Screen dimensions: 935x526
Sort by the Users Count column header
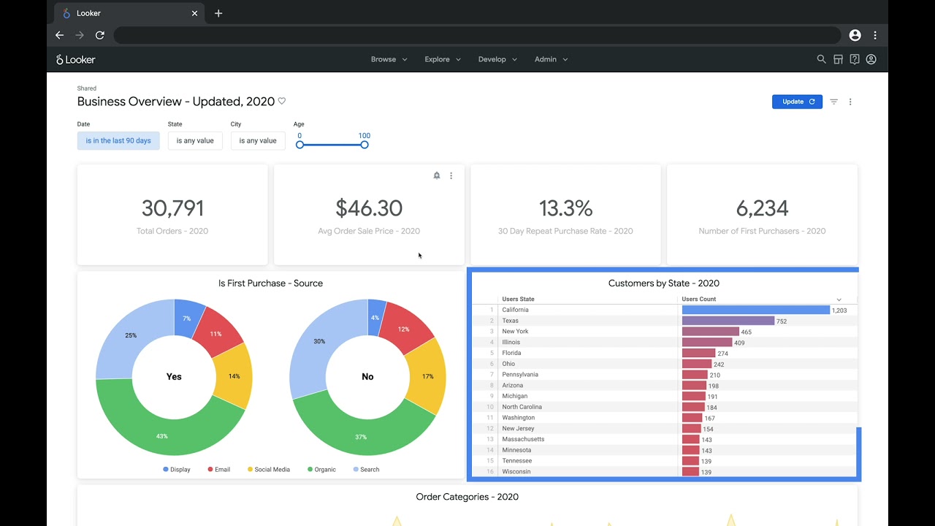coord(698,299)
